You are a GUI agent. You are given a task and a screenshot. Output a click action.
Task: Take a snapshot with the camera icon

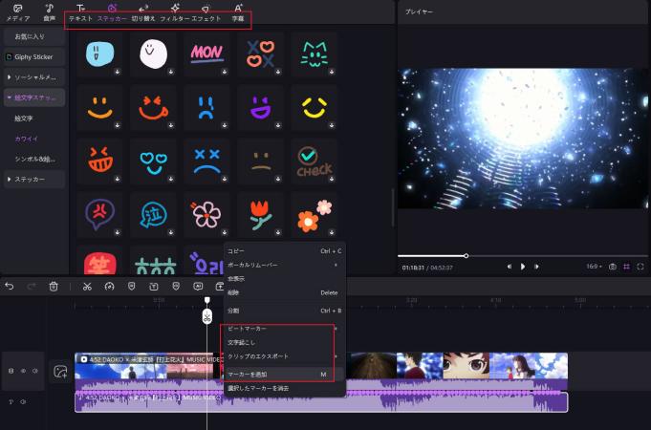pos(612,267)
